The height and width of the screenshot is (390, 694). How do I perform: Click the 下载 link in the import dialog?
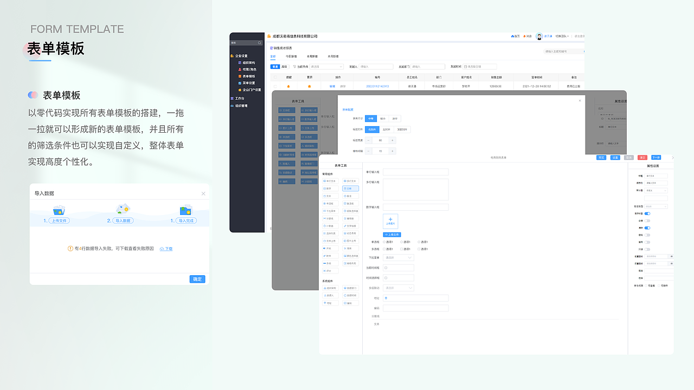167,248
